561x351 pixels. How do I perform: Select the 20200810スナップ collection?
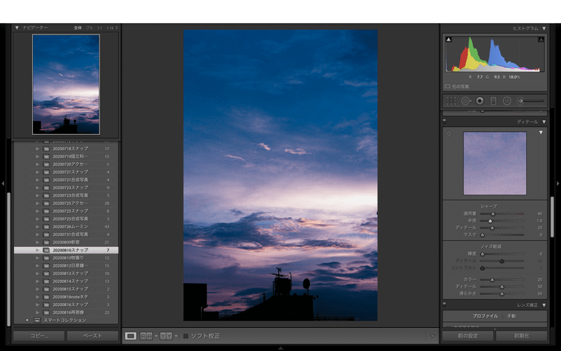pyautogui.click(x=66, y=250)
